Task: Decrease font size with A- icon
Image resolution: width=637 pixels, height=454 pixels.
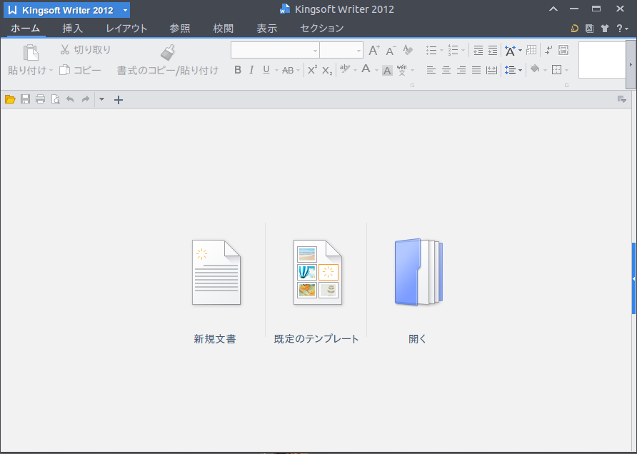Action: coord(391,50)
